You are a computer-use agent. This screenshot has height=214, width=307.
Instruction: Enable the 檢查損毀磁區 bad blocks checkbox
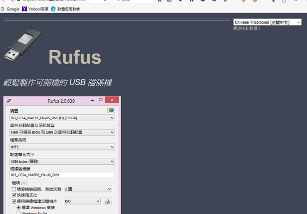14,189
